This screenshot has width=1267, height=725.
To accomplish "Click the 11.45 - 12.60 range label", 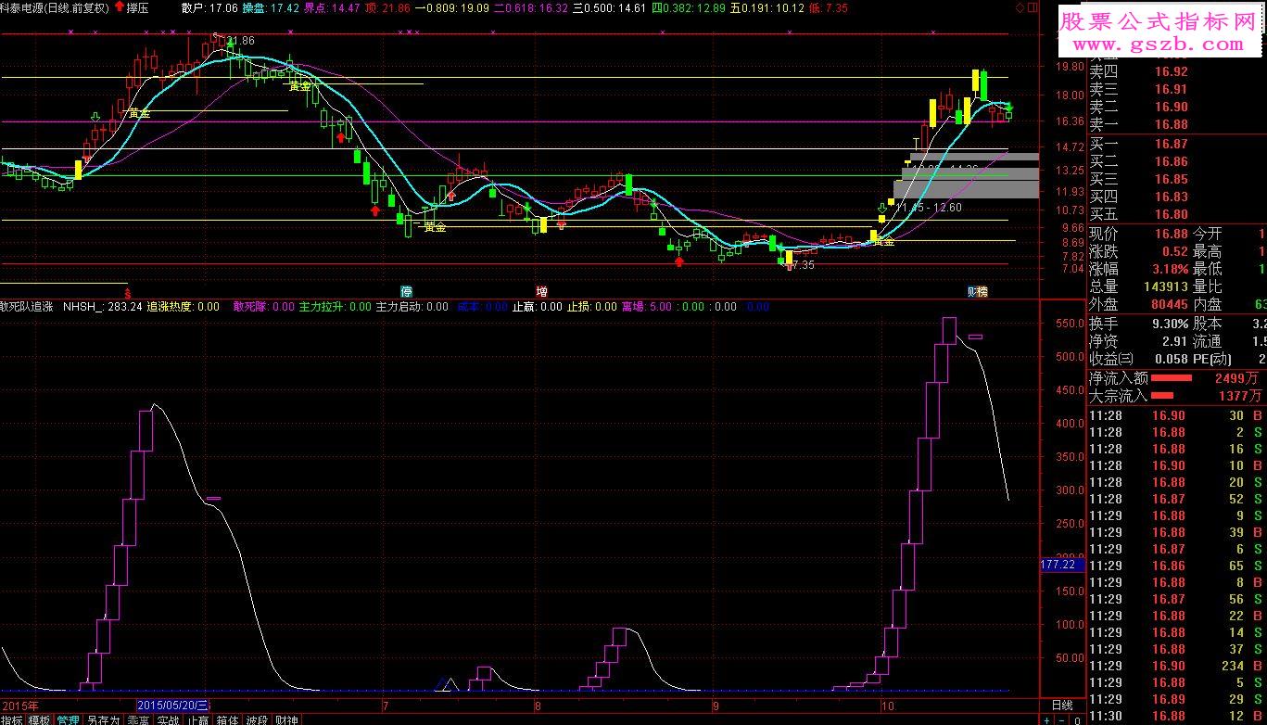I will [x=929, y=208].
